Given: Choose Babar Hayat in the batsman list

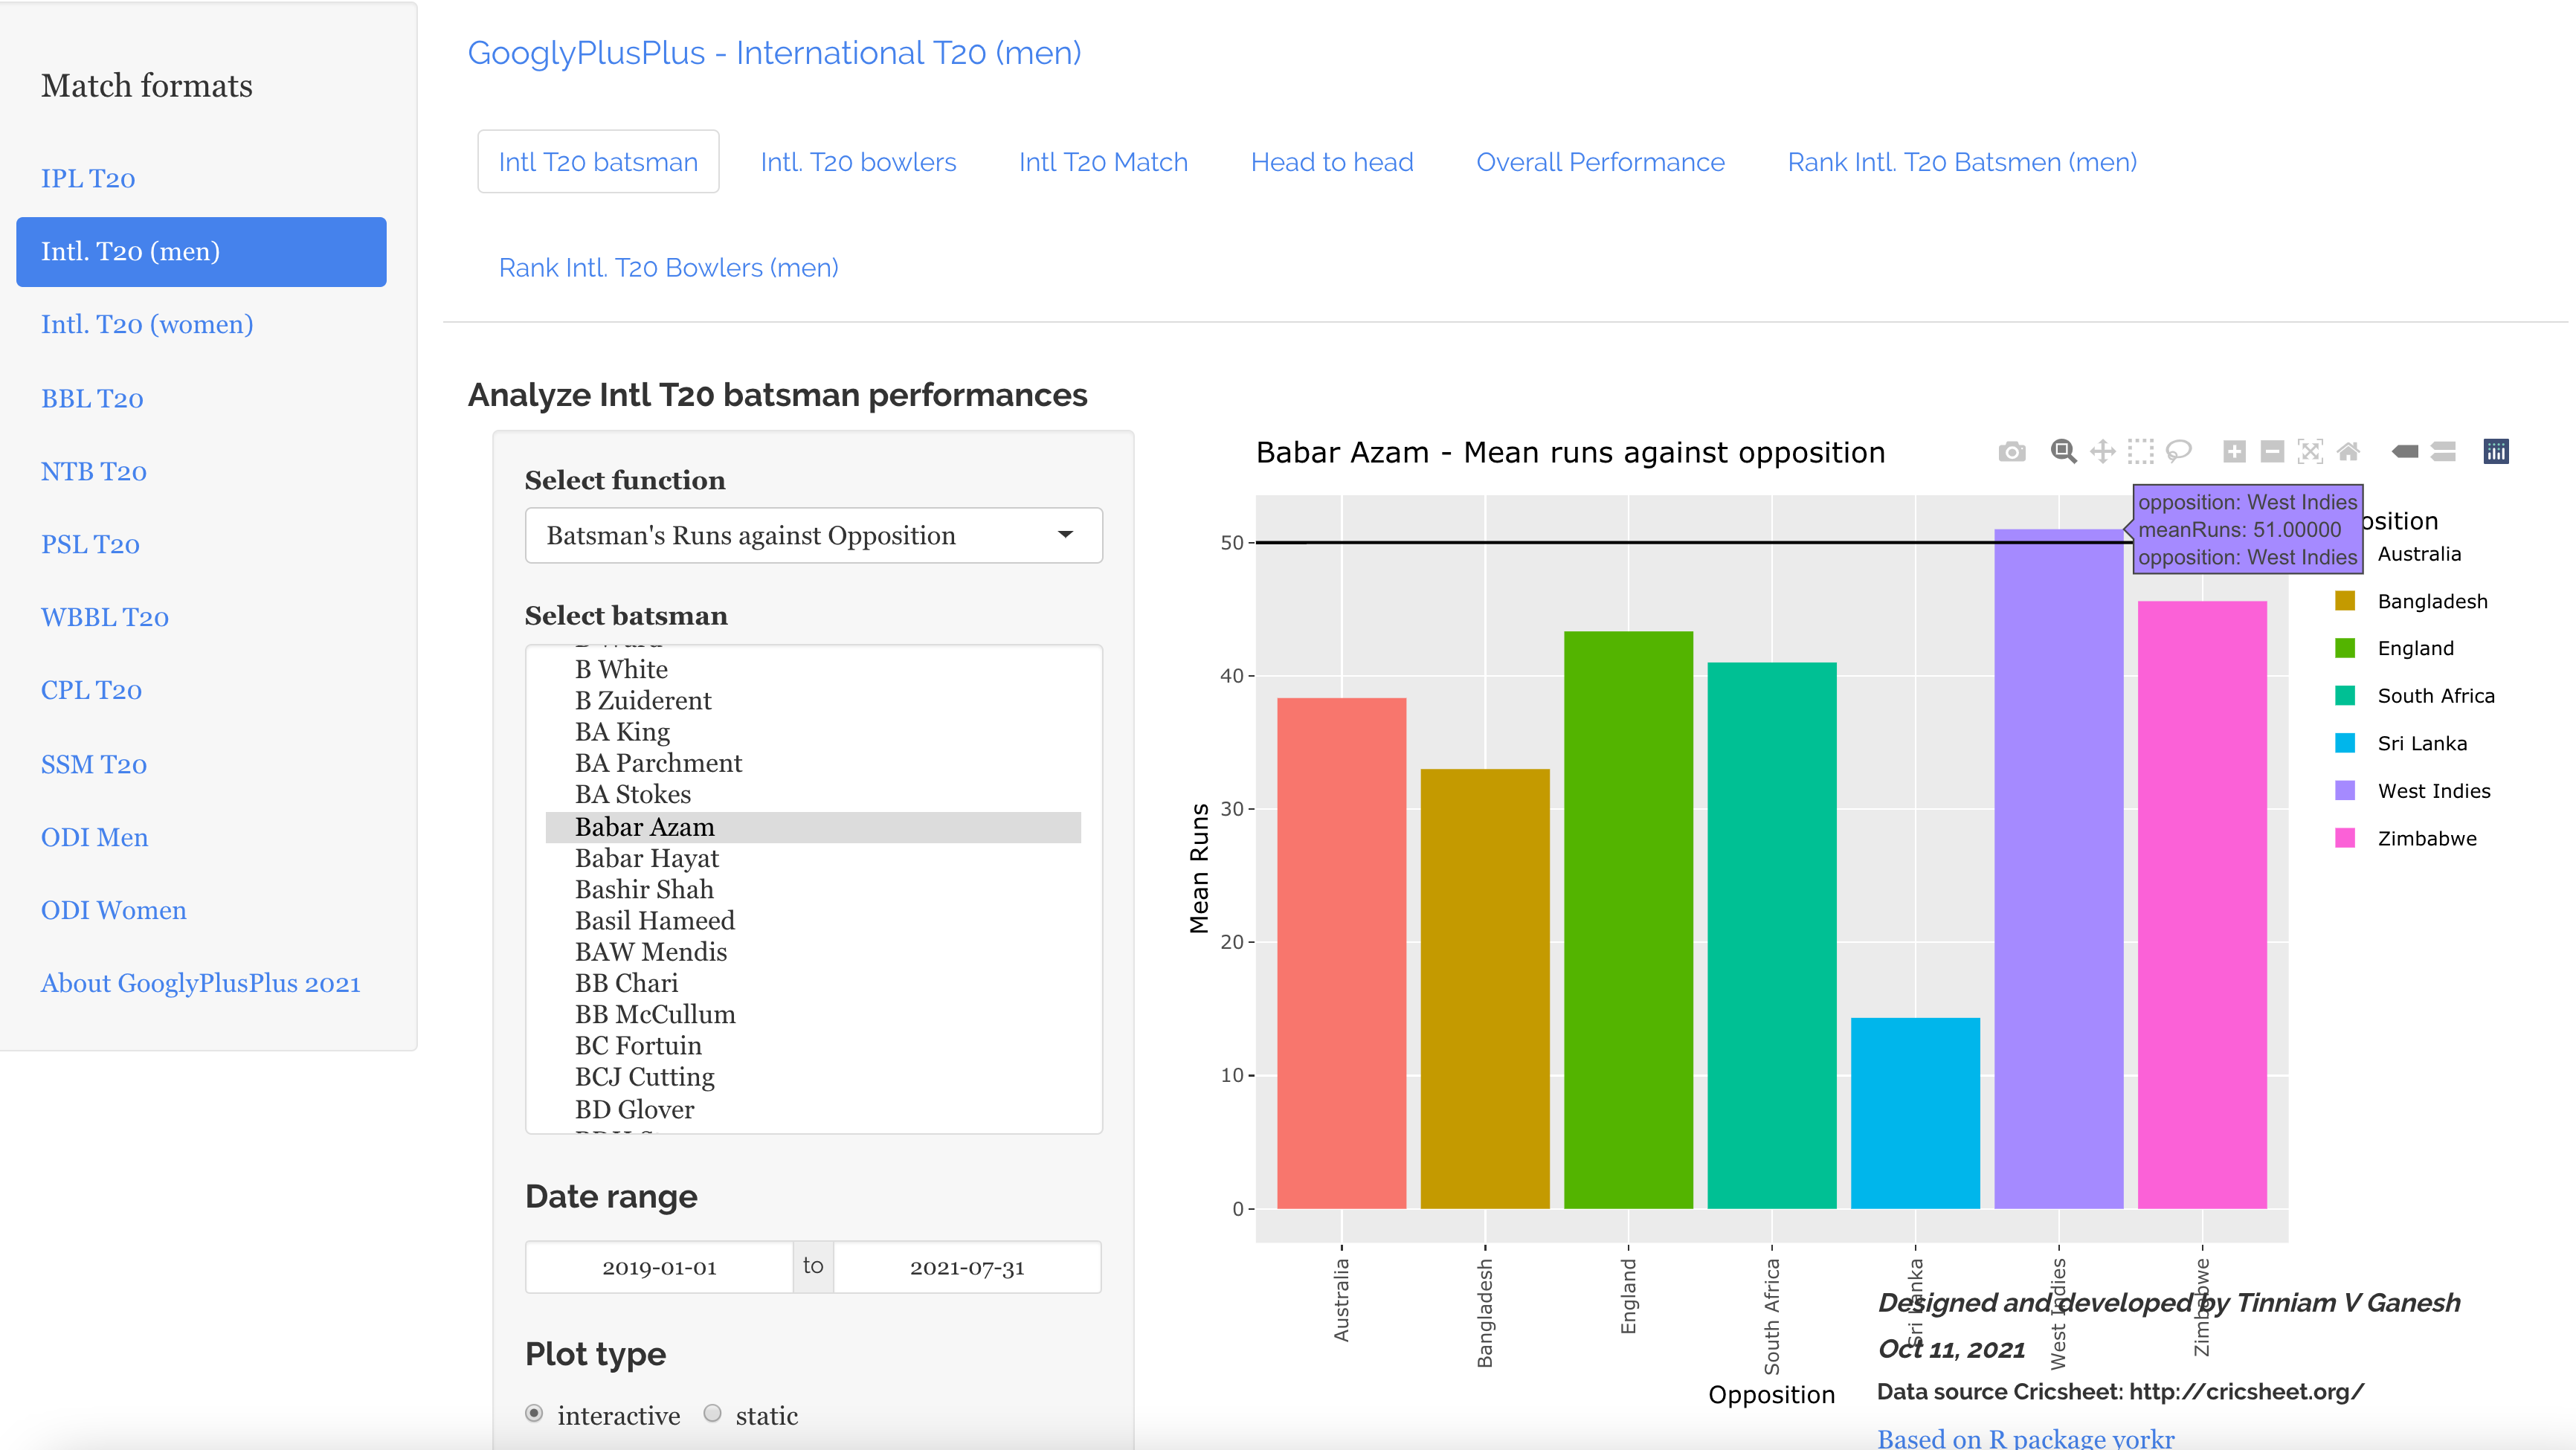Looking at the screenshot, I should (646, 858).
